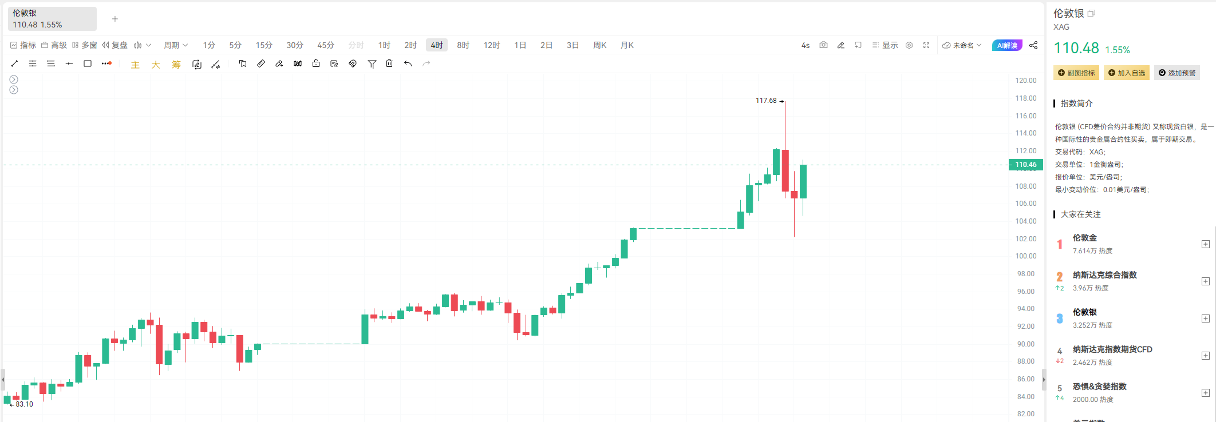Click the fullscreen icon above the chart
1216x422 pixels.
(926, 45)
